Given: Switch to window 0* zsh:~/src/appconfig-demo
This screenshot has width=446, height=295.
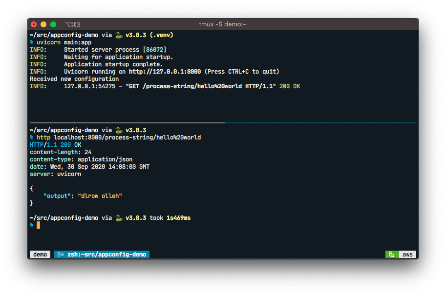Looking at the screenshot, I should pyautogui.click(x=101, y=254).
